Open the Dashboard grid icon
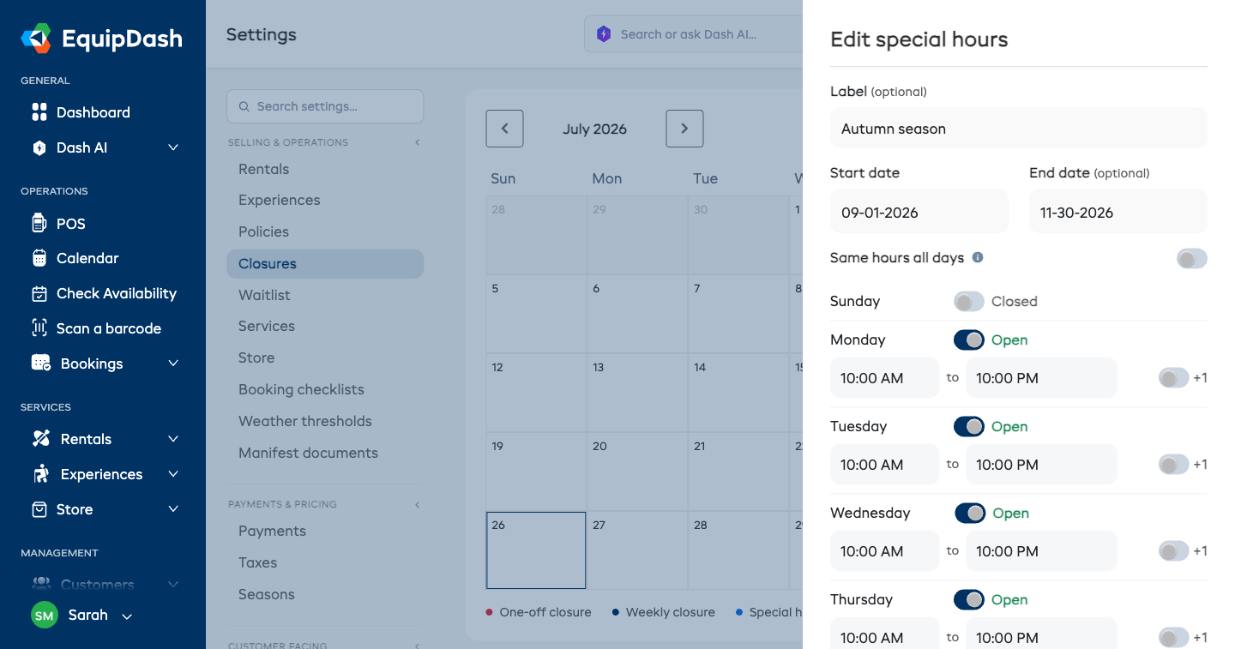This screenshot has height=649, width=1235. tap(39, 112)
